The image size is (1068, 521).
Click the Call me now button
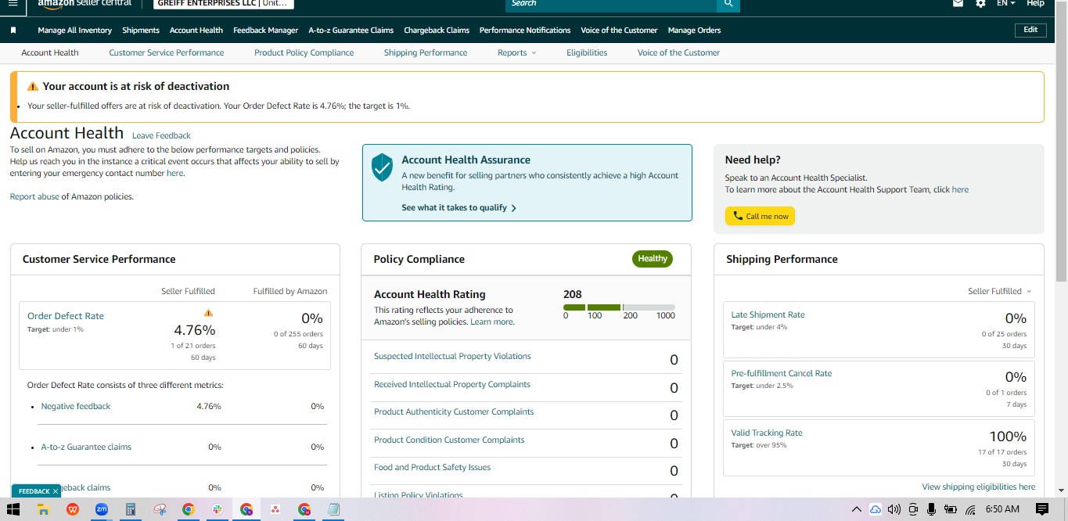pyautogui.click(x=760, y=216)
